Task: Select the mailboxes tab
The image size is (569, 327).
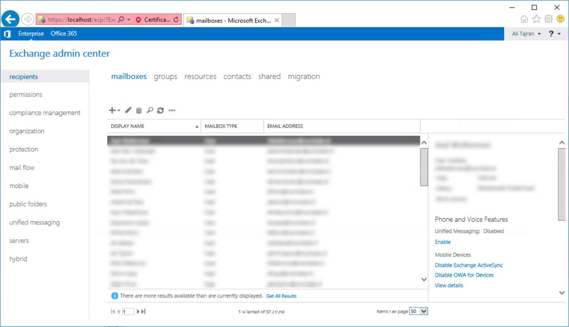Action: tap(129, 77)
